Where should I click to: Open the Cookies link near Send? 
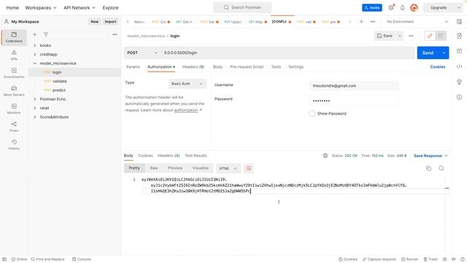[438, 66]
